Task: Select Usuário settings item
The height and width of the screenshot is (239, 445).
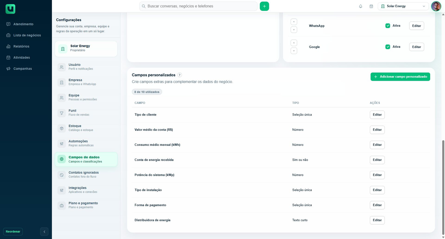Action: pyautogui.click(x=86, y=67)
